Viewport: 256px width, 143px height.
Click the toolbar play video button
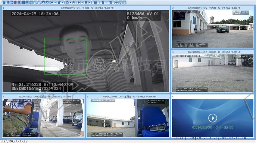pos(79,2)
